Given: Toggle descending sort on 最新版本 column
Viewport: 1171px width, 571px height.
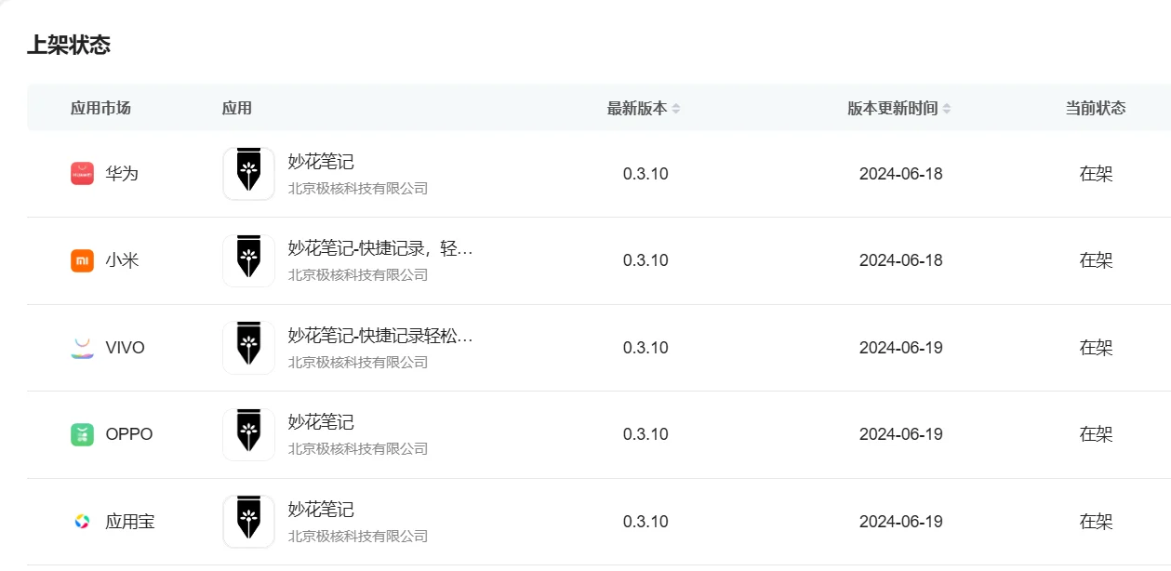Looking at the screenshot, I should tap(674, 112).
